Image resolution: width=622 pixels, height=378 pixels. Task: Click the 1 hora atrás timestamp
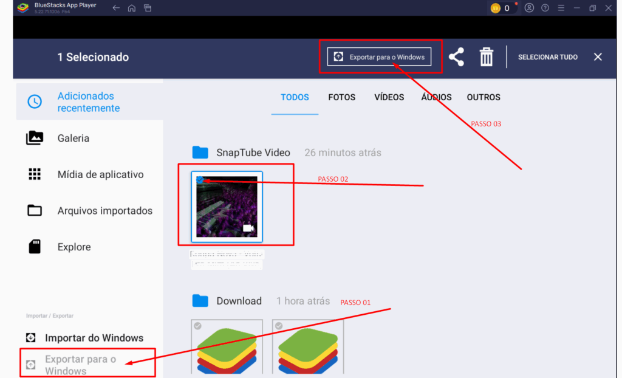[x=303, y=301]
